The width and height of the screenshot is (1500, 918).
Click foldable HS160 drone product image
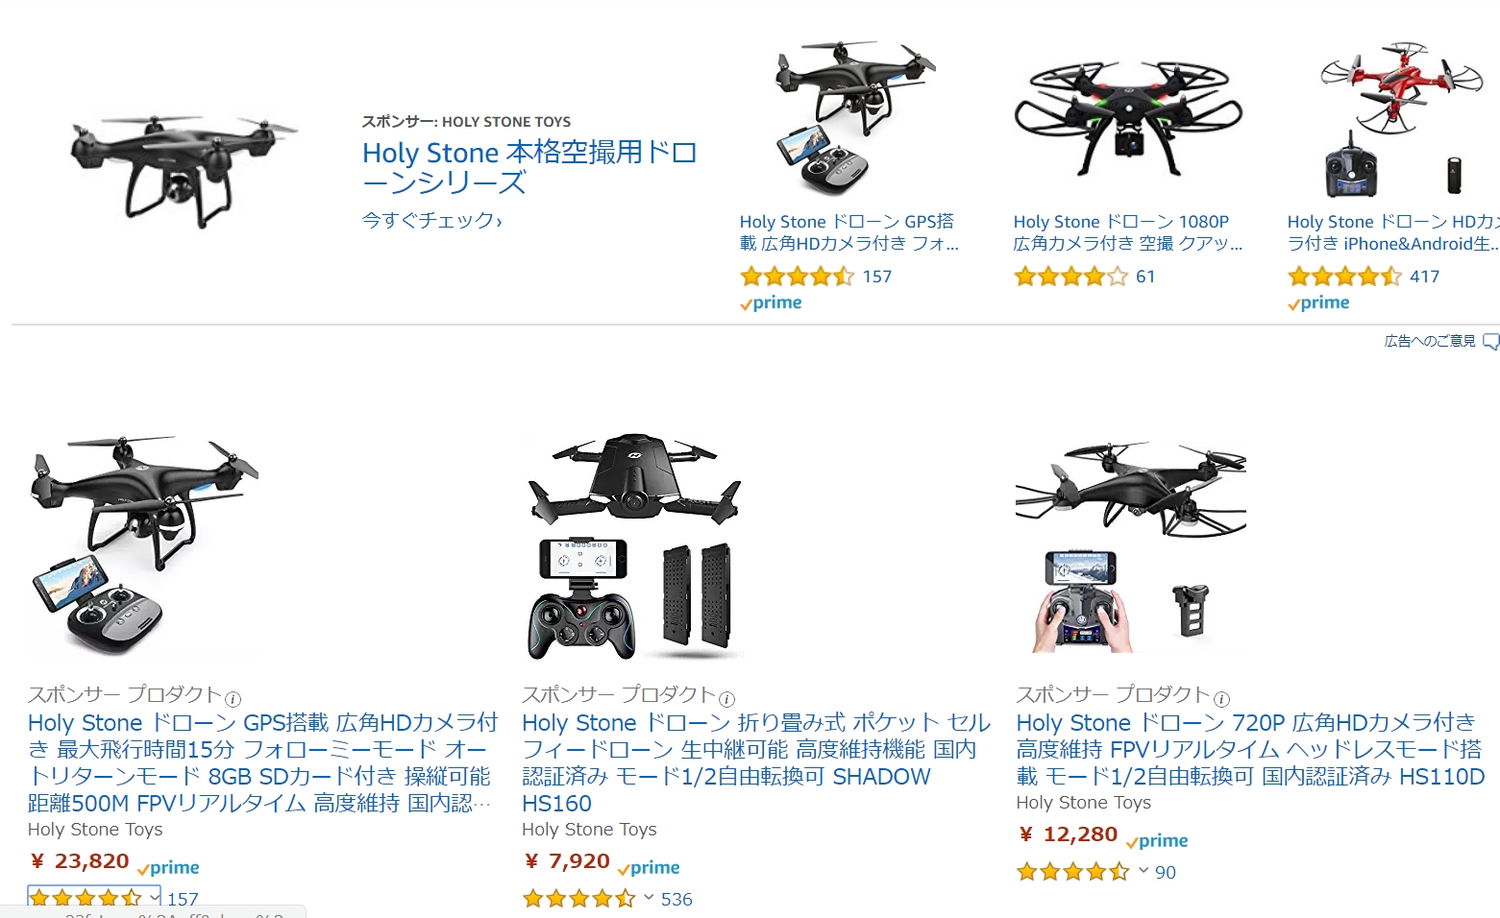[x=635, y=545]
